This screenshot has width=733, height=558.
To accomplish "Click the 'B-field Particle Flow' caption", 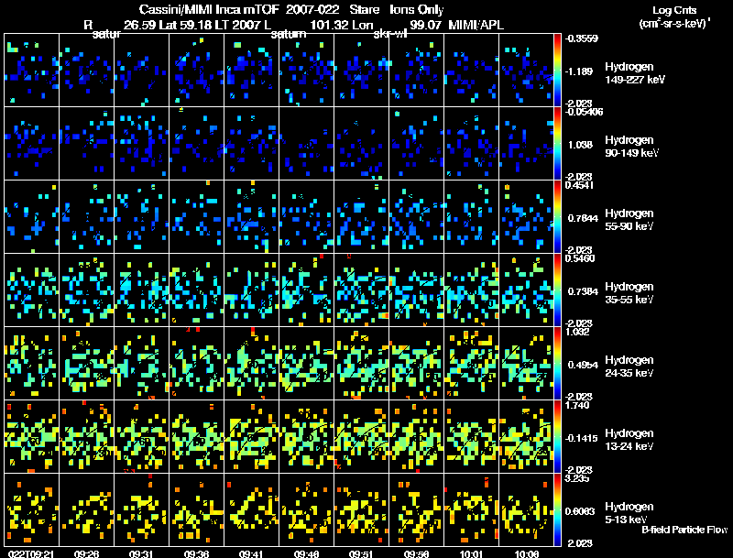I will (684, 530).
